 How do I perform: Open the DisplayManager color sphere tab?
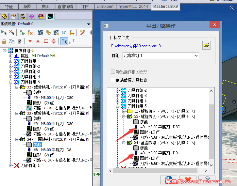[41, 16]
